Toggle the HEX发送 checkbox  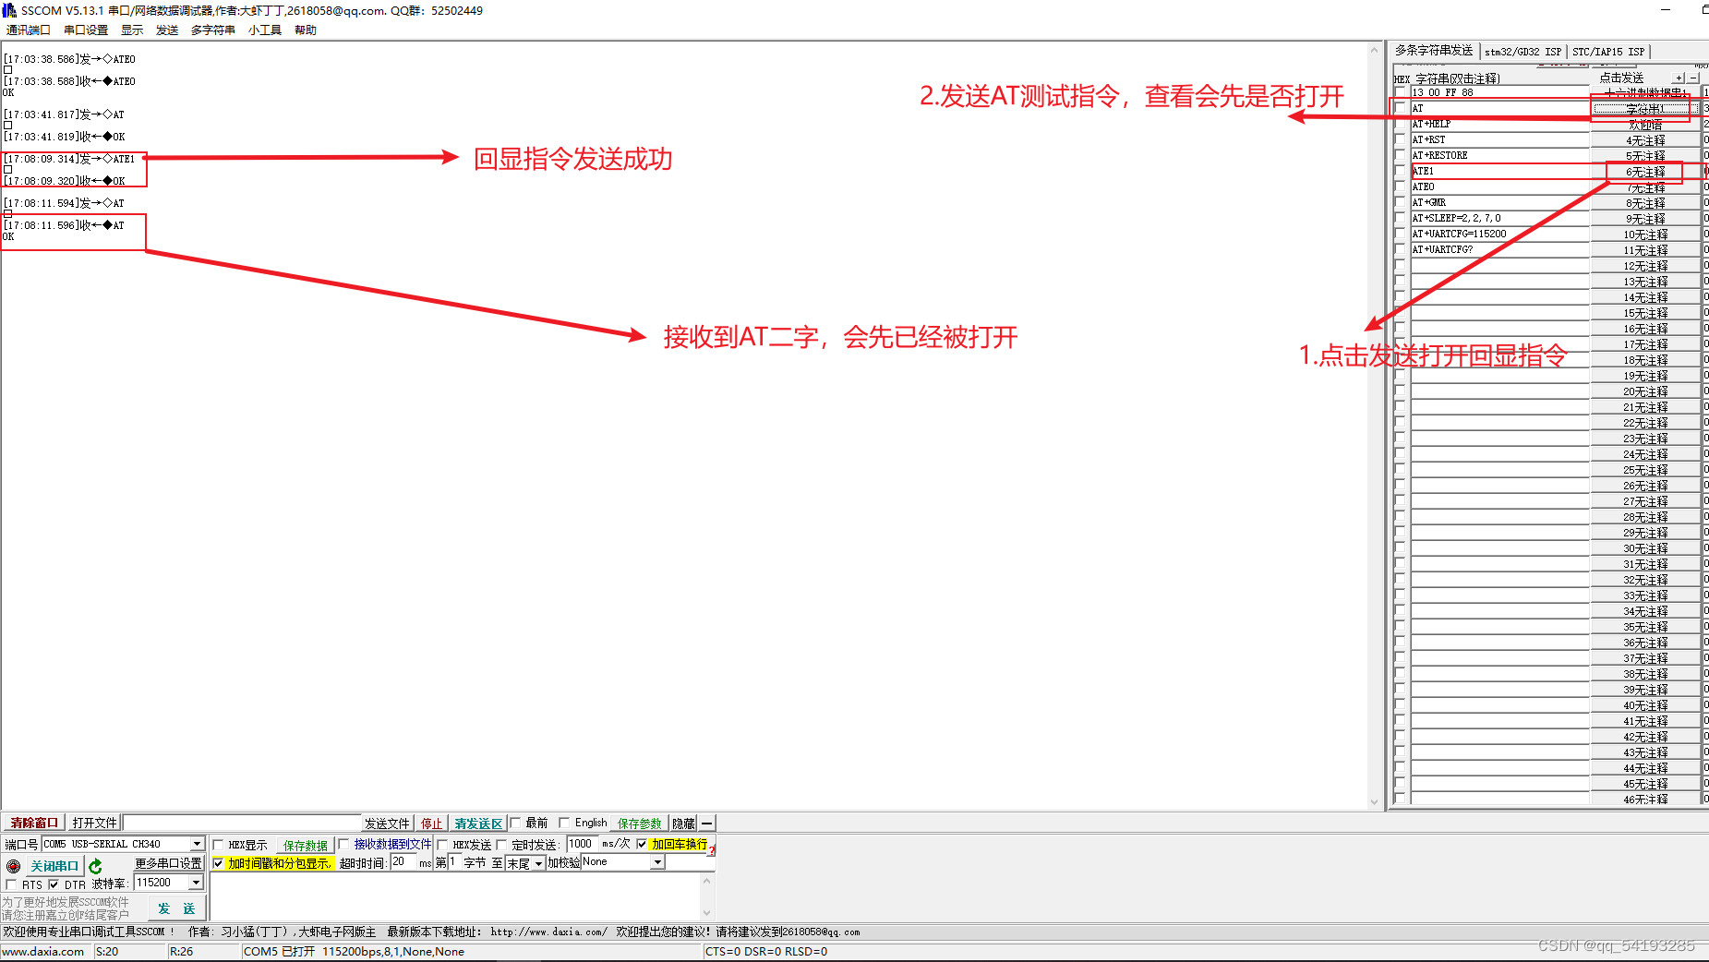[442, 845]
